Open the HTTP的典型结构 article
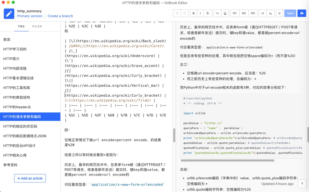Image resolution: width=309 pixels, height=192 pixels. (x=30, y=97)
